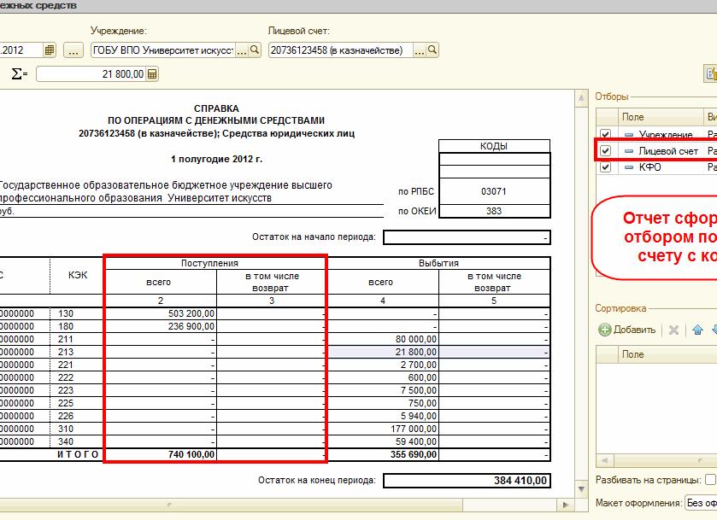Image resolution: width=717 pixels, height=520 pixels.
Task: Select the cell with 236 900,00
Action: coord(161,326)
